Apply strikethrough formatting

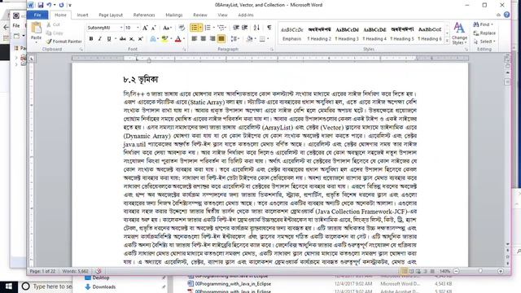(123, 39)
